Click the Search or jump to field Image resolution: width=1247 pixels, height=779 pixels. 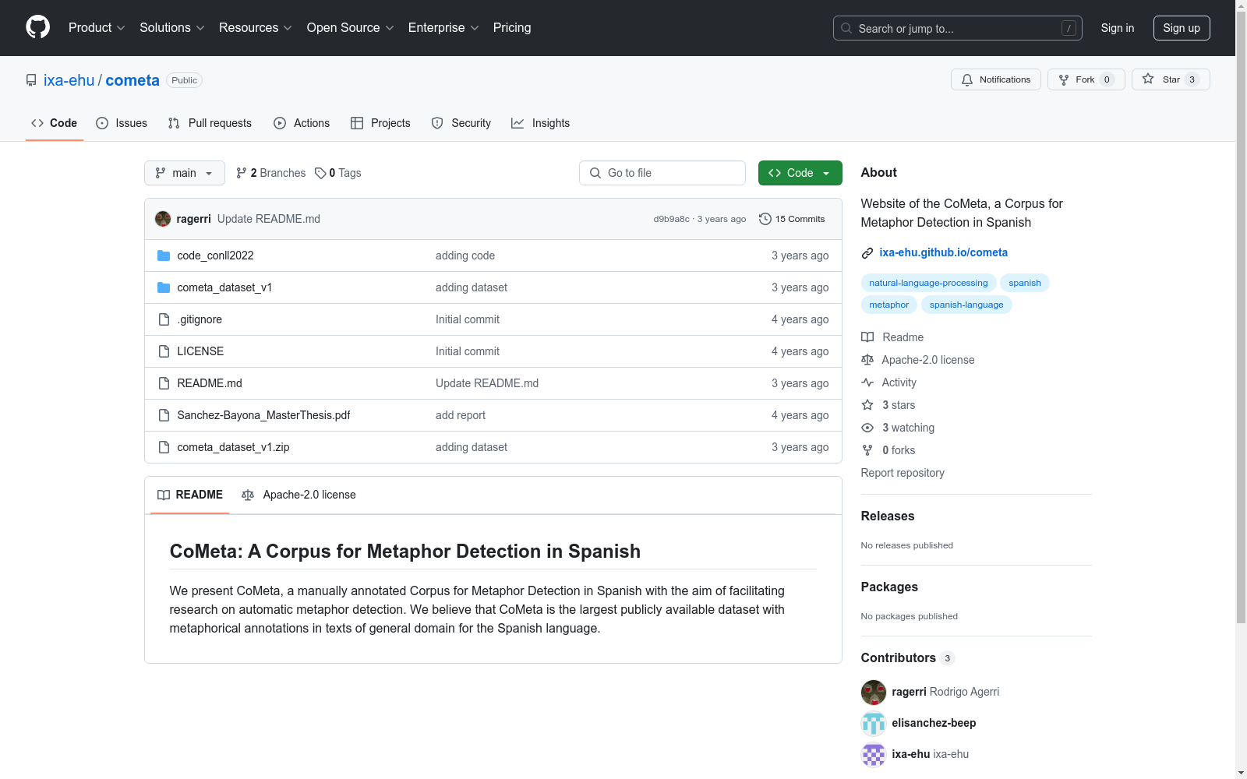[958, 28]
